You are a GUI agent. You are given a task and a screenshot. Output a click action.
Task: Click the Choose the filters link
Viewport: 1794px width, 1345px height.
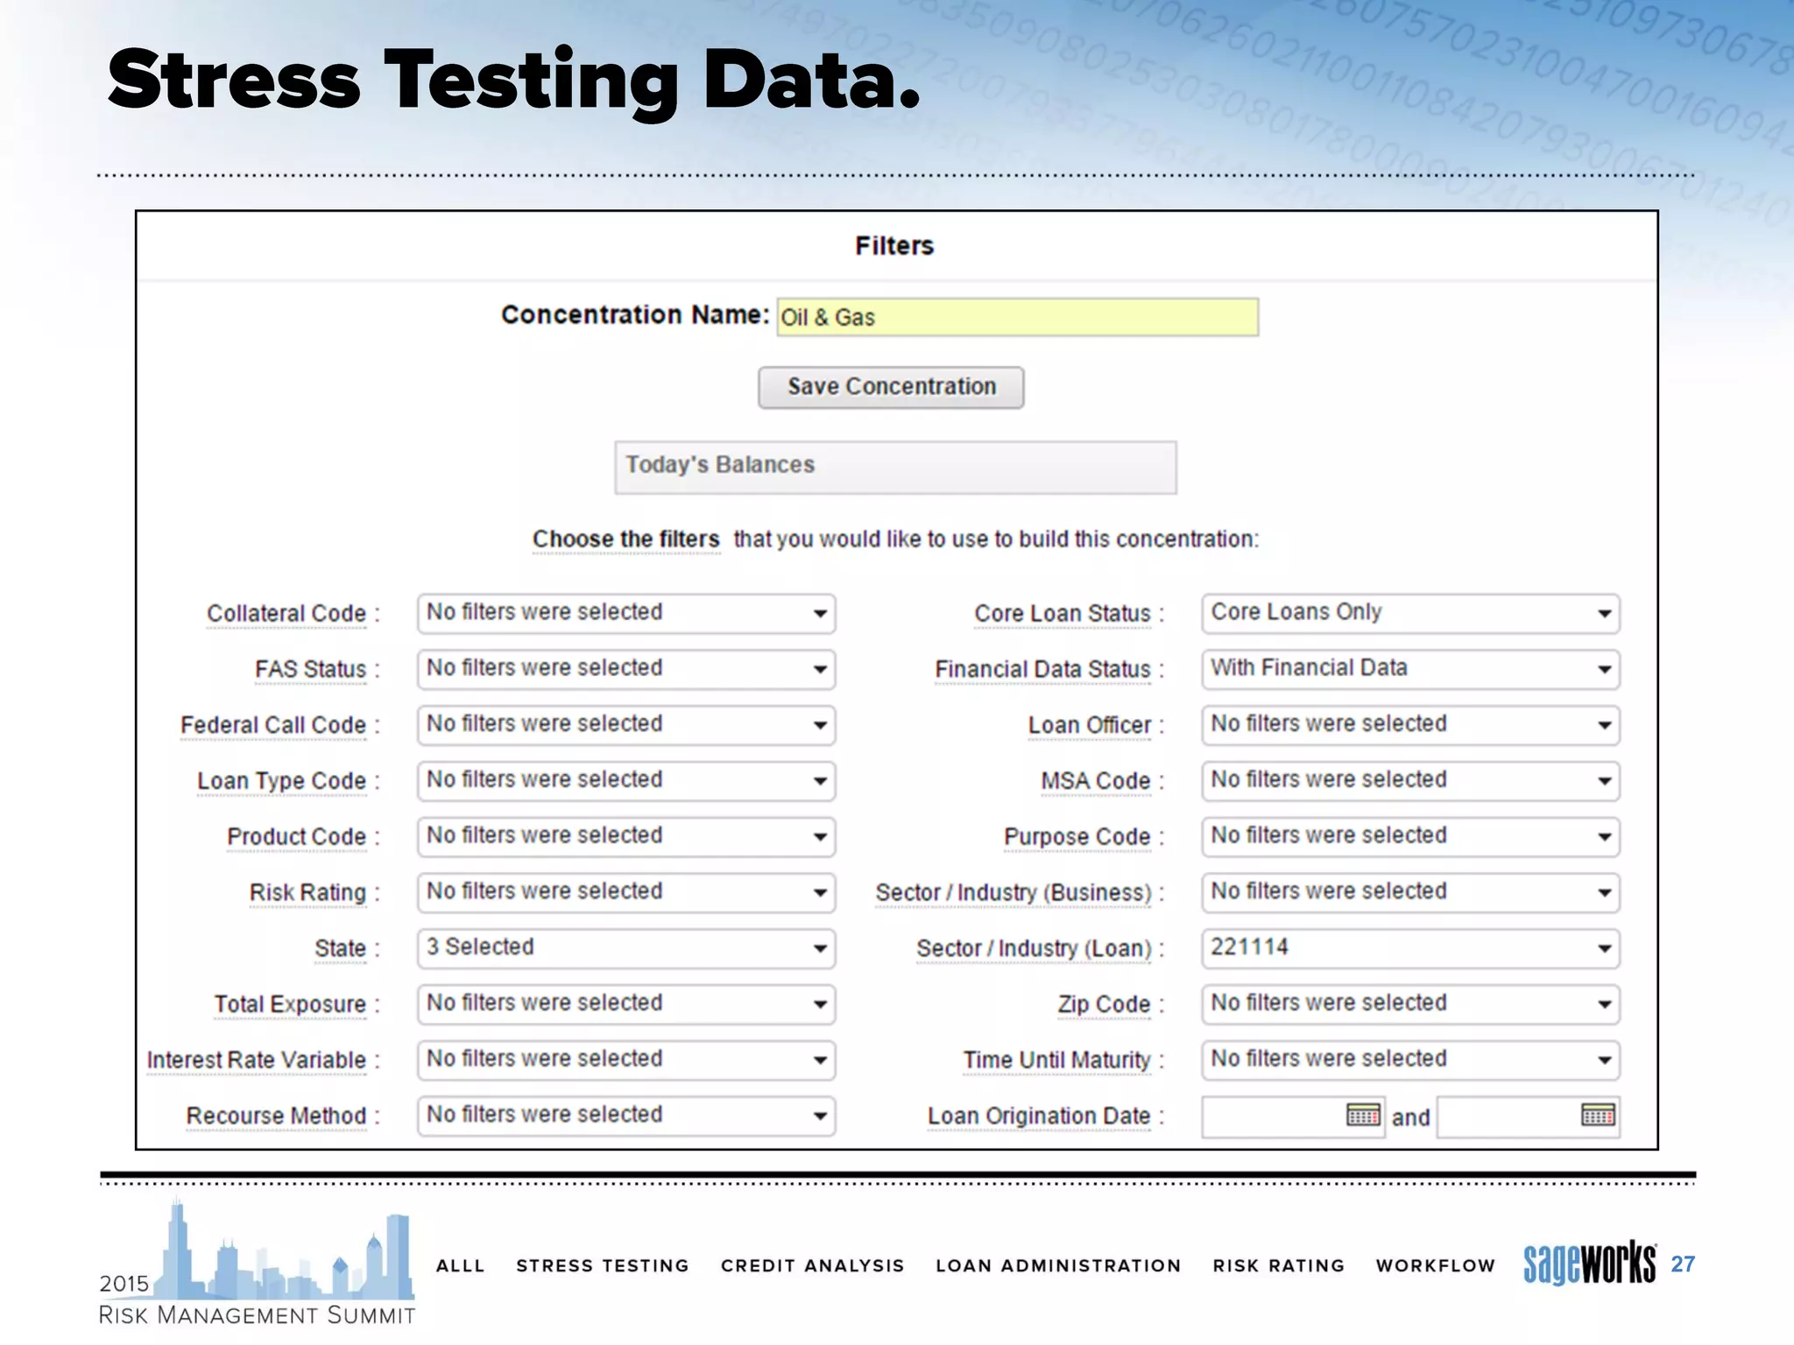[625, 539]
